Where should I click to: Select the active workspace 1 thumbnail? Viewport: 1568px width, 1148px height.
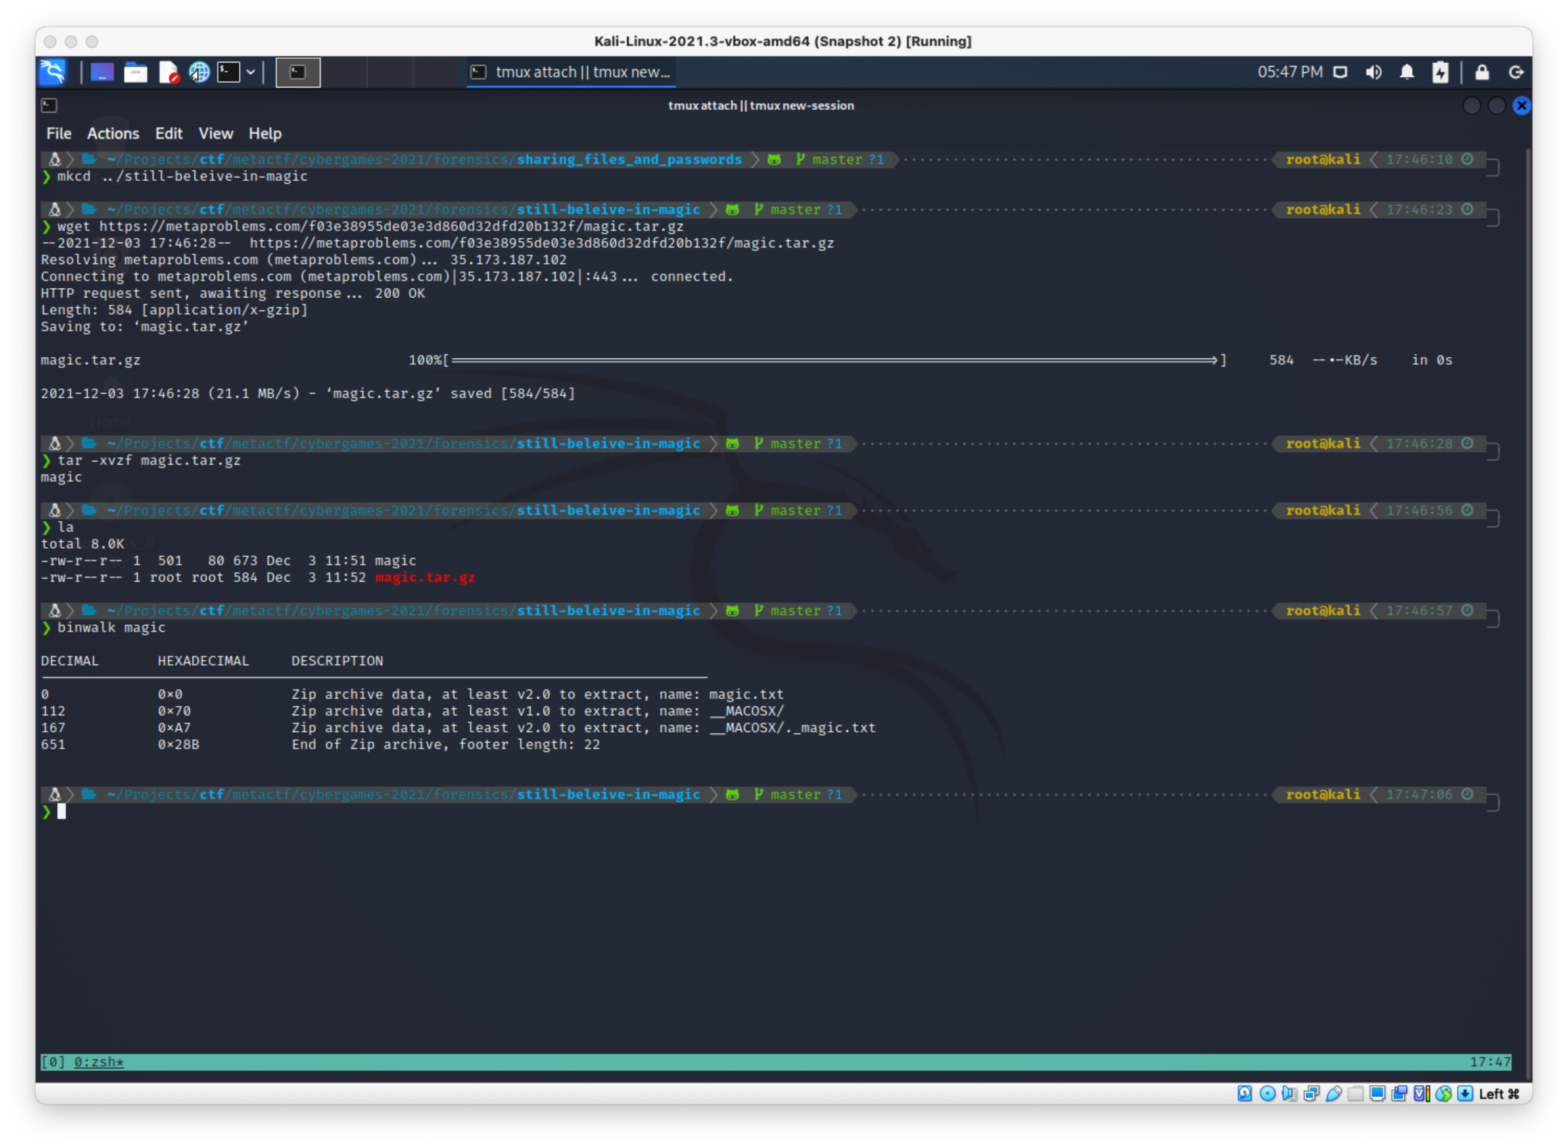pyautogui.click(x=298, y=72)
